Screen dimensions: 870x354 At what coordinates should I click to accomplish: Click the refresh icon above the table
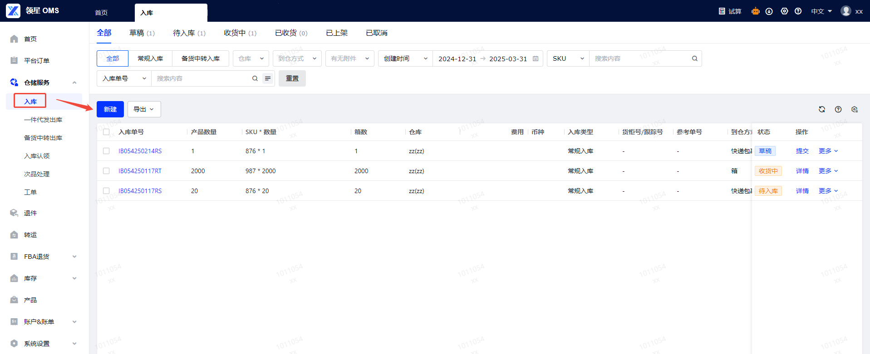[x=821, y=109]
